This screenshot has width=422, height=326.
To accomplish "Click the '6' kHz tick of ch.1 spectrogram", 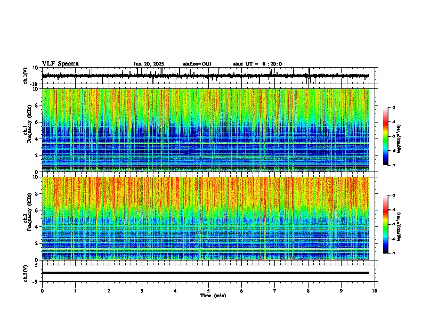I will pyautogui.click(x=37, y=122).
